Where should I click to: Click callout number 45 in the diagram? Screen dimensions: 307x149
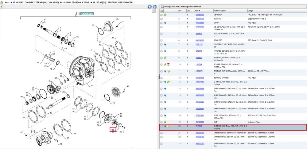[x=61, y=144]
